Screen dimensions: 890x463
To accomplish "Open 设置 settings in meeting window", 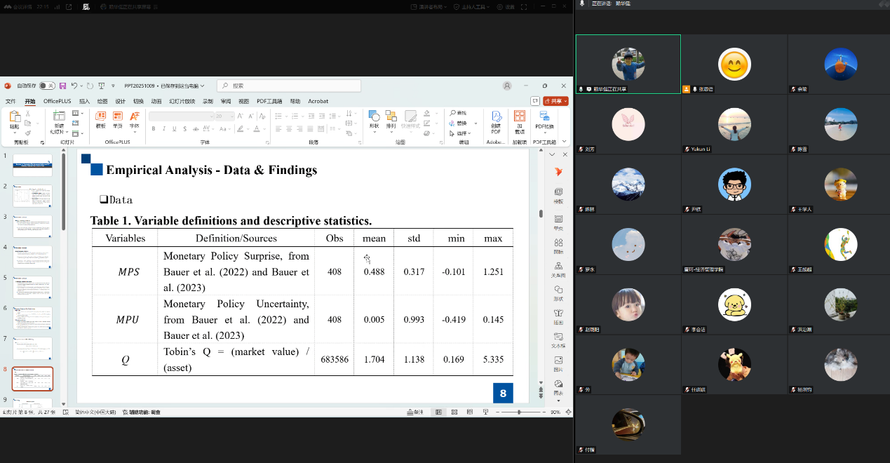I will point(506,6).
